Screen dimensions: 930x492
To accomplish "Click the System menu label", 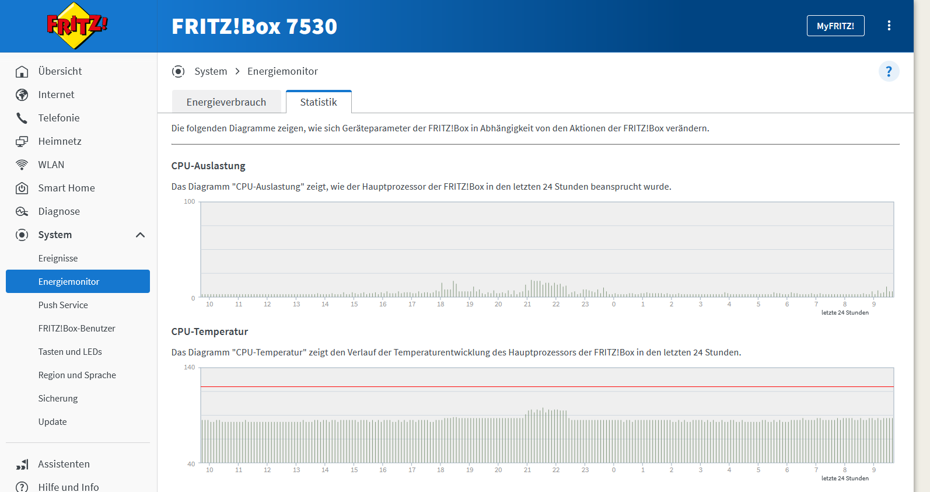I will pos(55,235).
